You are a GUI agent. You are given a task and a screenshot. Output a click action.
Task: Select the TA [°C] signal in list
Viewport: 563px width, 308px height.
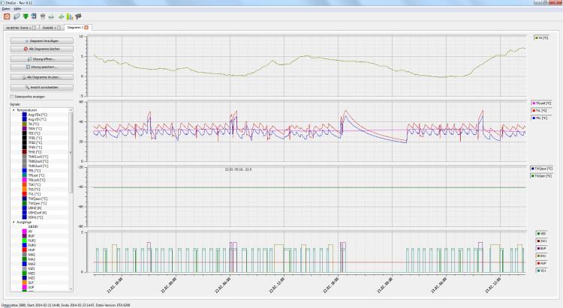pos(33,124)
